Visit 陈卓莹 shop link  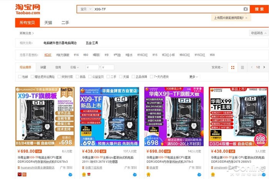154,168
